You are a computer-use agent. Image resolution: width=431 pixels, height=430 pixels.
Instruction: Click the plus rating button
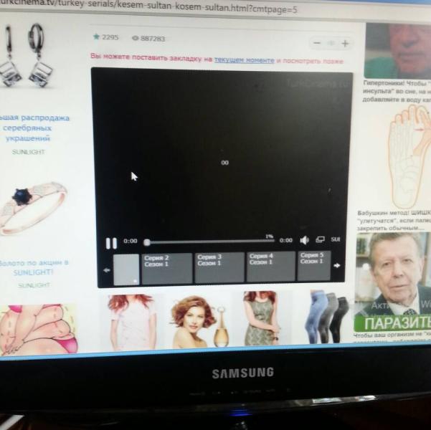(x=345, y=44)
